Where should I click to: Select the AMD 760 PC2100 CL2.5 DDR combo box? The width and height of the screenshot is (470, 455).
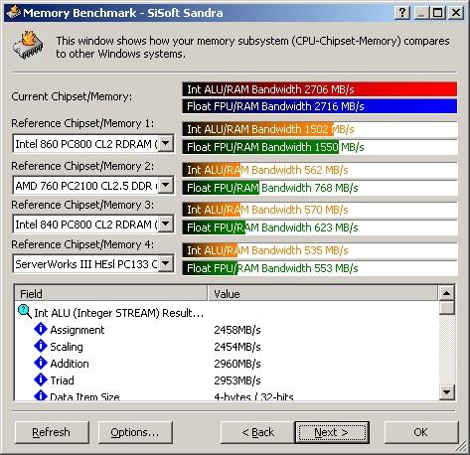(93, 185)
